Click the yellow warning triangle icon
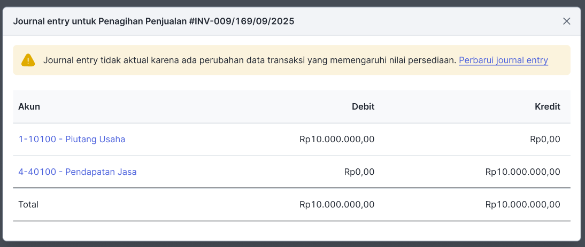Screen dimensions: 585x247 28,60
